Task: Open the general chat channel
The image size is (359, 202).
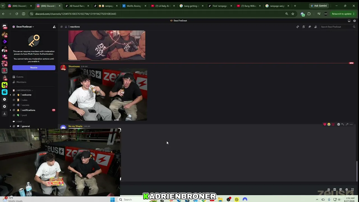Action: pyautogui.click(x=34, y=126)
